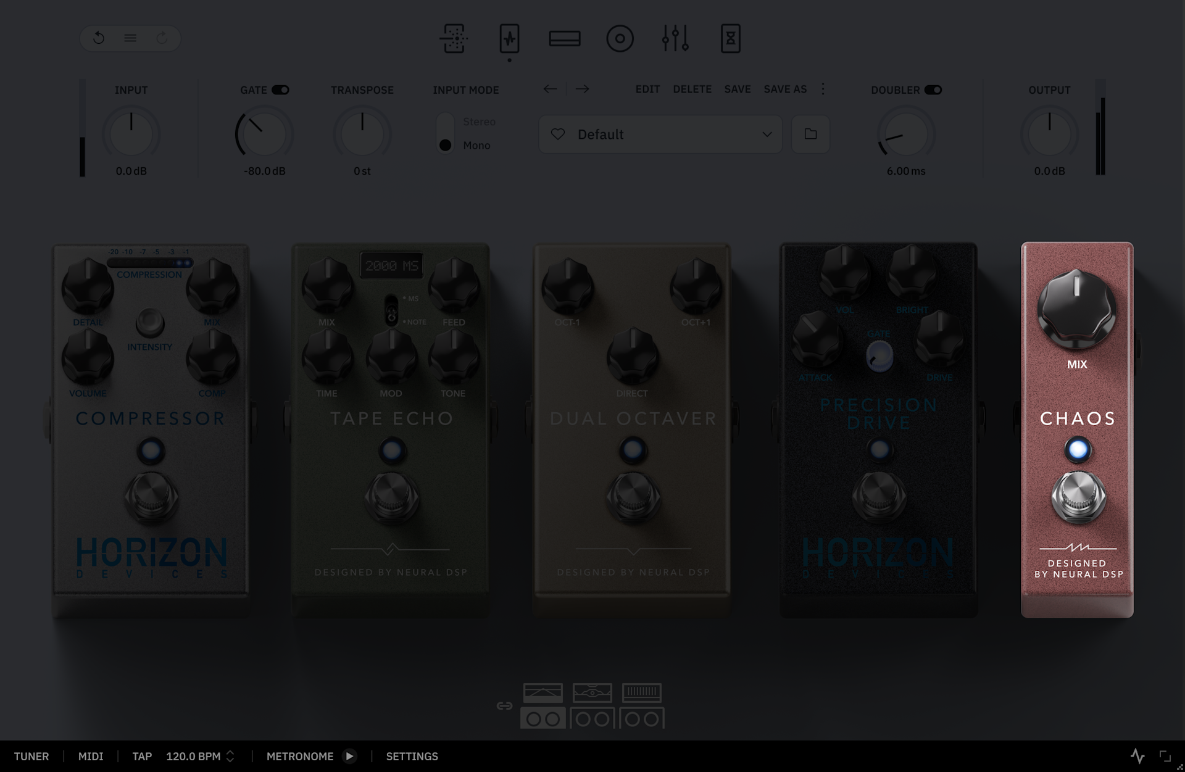This screenshot has height=772, width=1185.
Task: Open the amplifier head section icon
Action: [x=565, y=38]
